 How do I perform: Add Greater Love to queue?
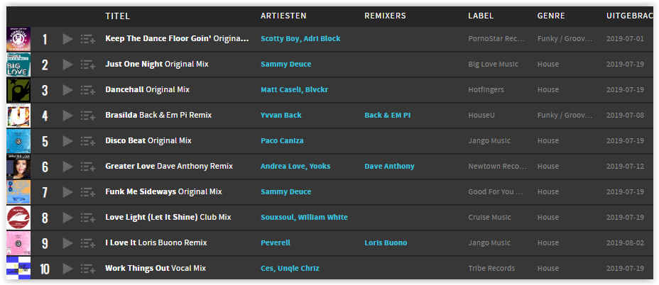click(x=88, y=167)
